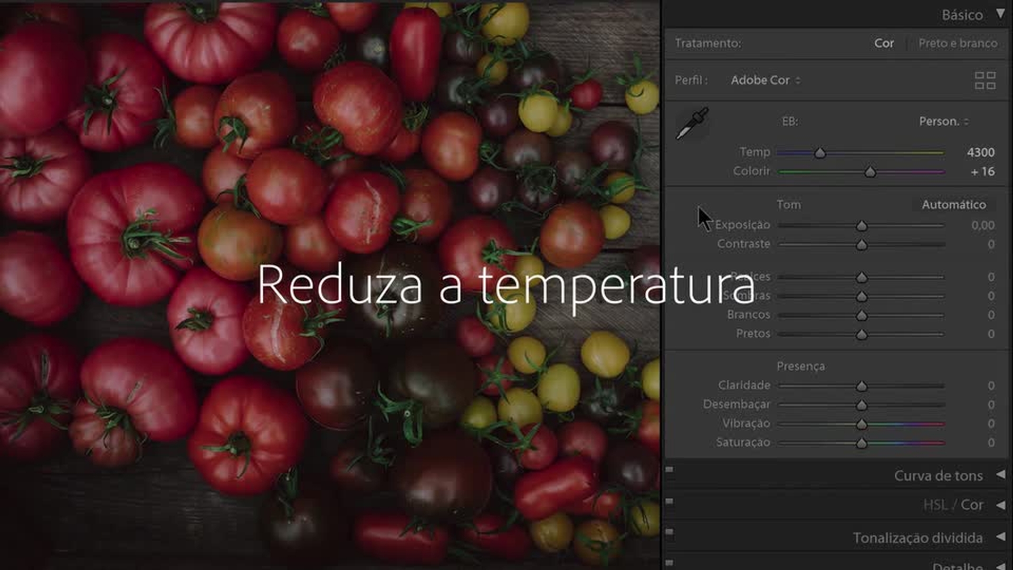Select Cor treatment
This screenshot has width=1013, height=570.
tap(884, 43)
